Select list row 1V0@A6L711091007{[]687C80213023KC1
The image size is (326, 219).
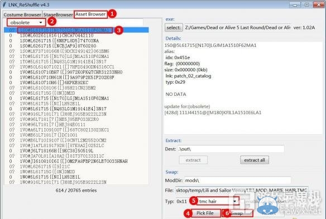coord(76,130)
